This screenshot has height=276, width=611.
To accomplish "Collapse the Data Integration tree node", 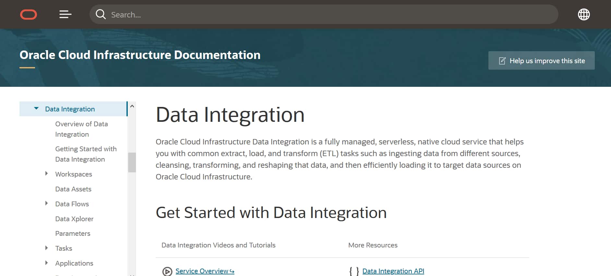I will pyautogui.click(x=36, y=109).
